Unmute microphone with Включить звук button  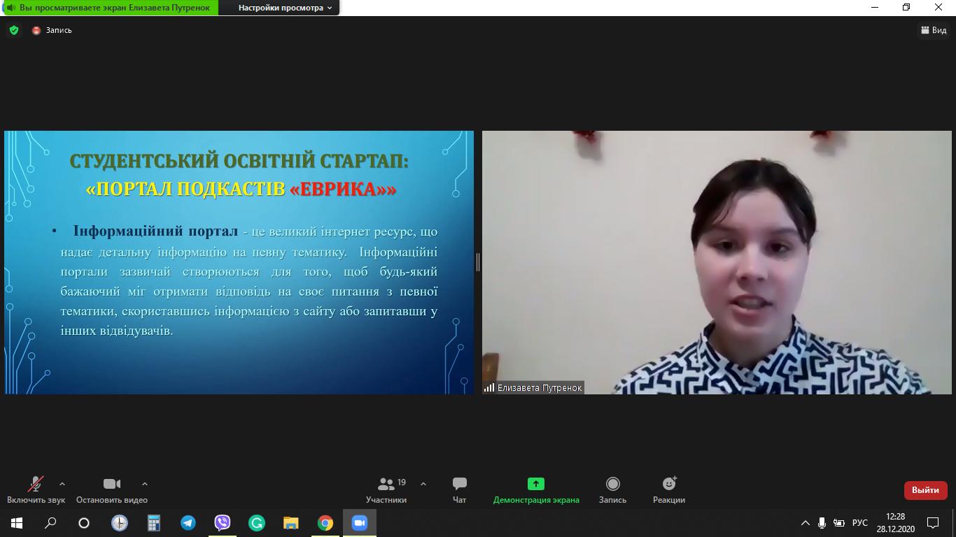(36, 490)
